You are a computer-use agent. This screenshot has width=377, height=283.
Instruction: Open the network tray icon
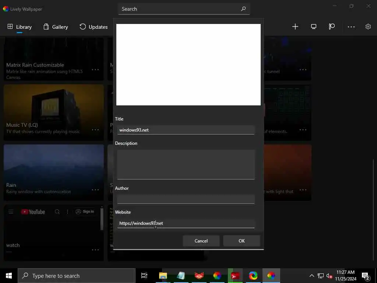pyautogui.click(x=321, y=276)
